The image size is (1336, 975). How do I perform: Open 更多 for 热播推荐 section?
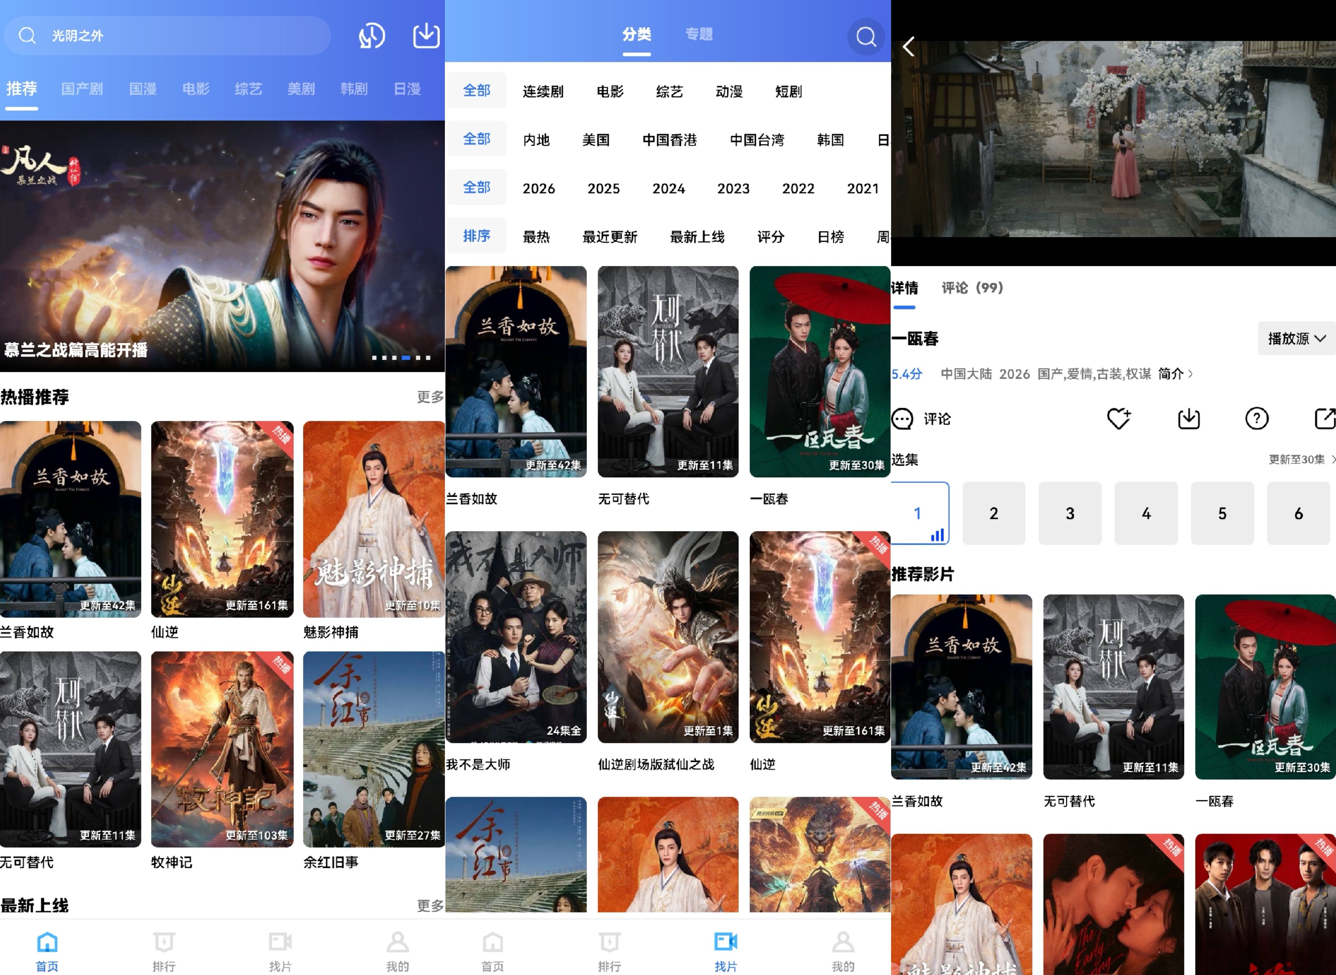[x=430, y=397]
